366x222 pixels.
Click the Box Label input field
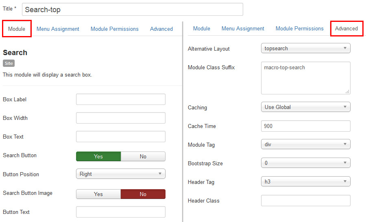pyautogui.click(x=120, y=99)
